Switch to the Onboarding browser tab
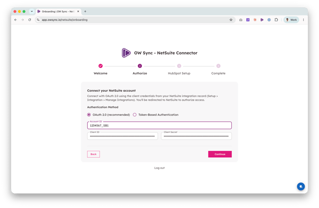The image size is (319, 208). (59, 11)
